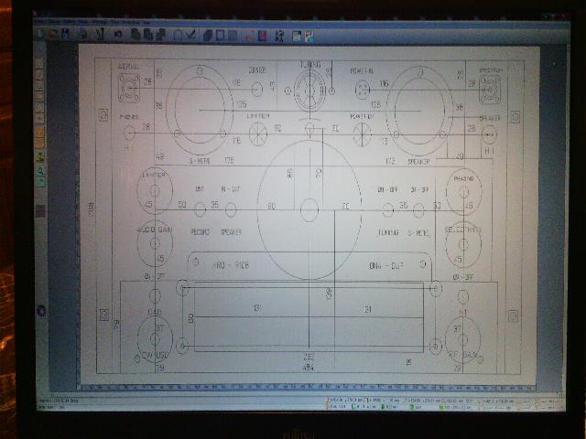Select the topmost orange tool in the left palette

[x=40, y=129]
